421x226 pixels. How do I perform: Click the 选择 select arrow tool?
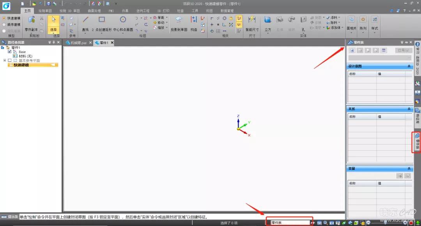pos(53,23)
